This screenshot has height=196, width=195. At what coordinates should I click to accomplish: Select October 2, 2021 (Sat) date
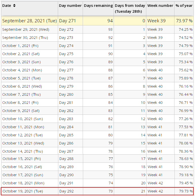[x=21, y=54]
